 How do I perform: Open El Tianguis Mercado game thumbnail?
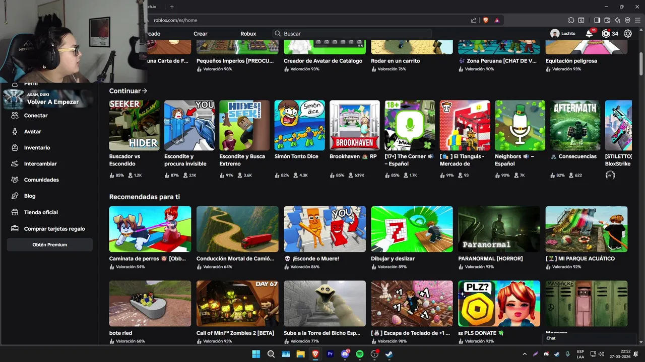coord(465,125)
